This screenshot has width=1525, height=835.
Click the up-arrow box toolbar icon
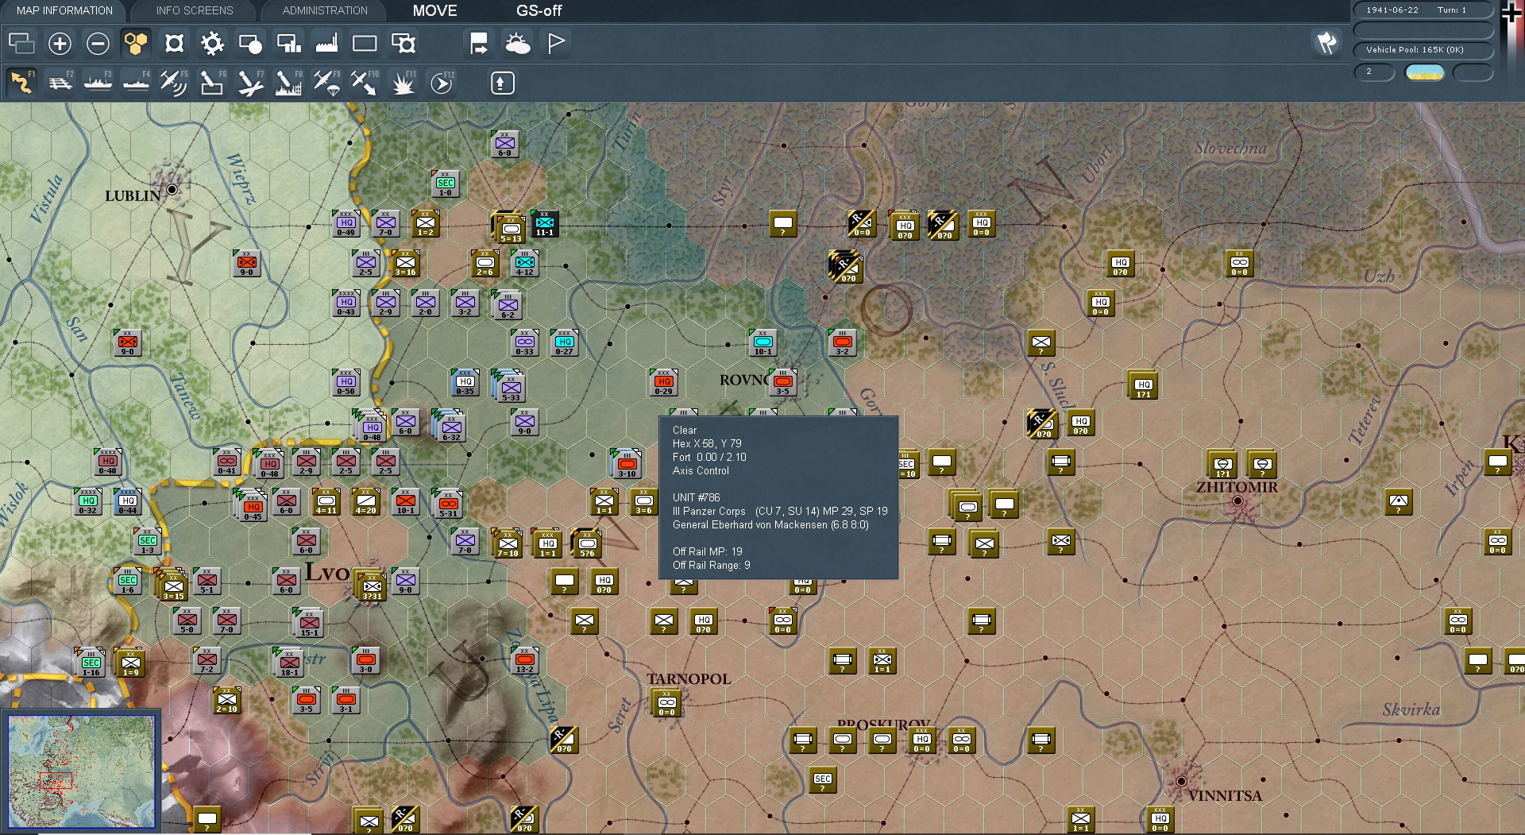pos(502,83)
